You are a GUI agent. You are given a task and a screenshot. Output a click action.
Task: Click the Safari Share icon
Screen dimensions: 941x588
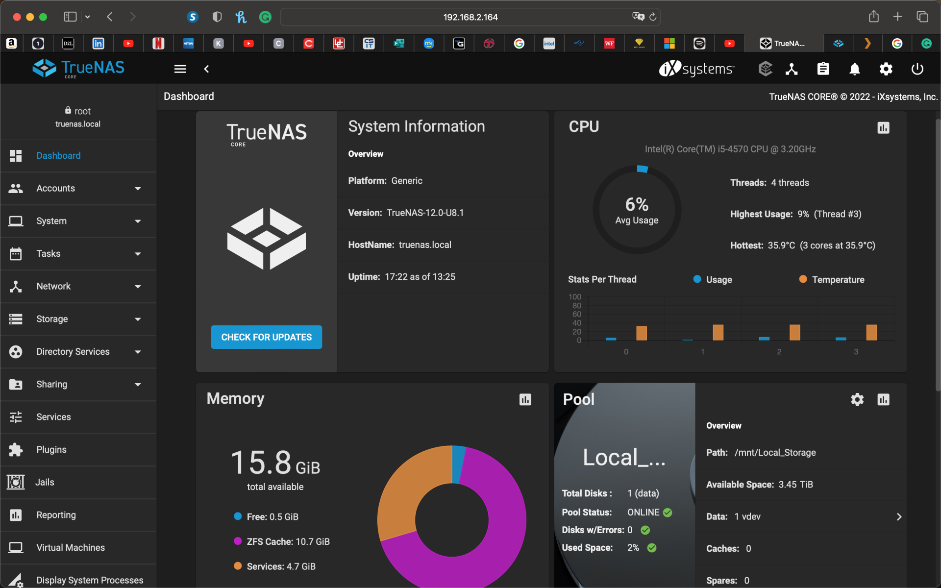pos(874,17)
